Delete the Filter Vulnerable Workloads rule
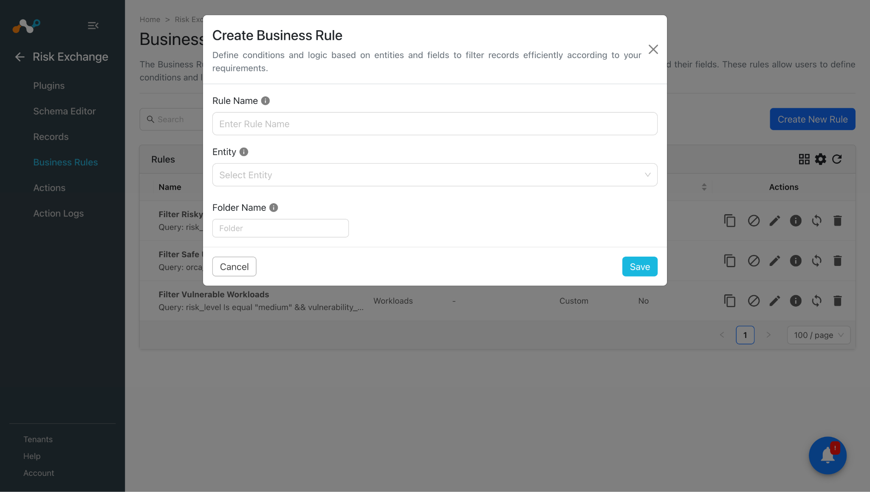The width and height of the screenshot is (870, 492). point(837,301)
